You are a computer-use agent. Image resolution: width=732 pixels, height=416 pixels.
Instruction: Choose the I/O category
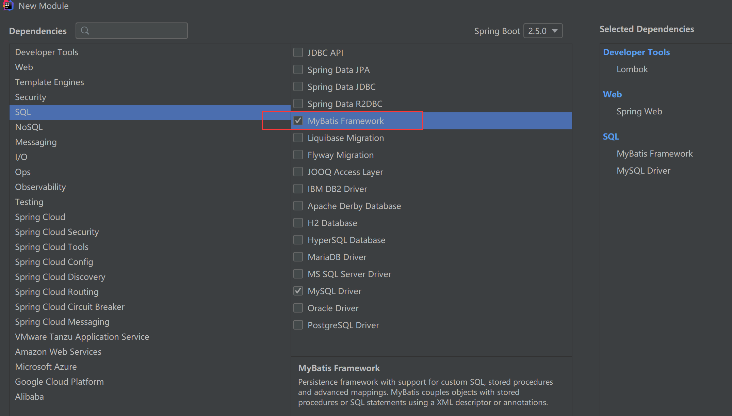[x=150, y=157]
